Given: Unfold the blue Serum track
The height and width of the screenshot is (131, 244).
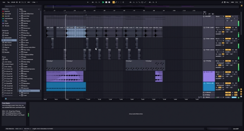Looking at the screenshot, I should [204, 83].
